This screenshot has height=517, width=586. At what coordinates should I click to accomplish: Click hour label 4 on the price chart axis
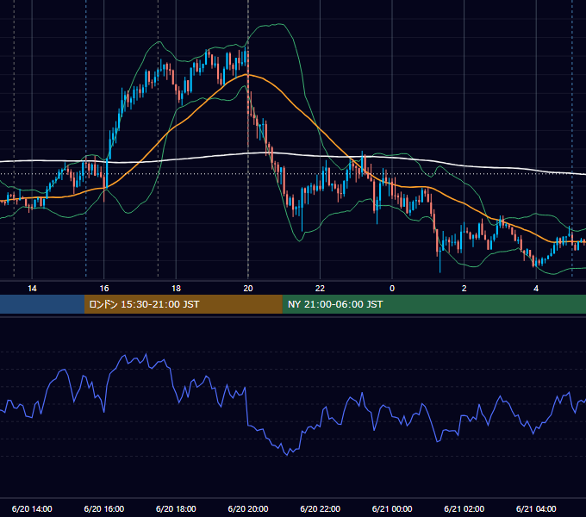pos(536,288)
